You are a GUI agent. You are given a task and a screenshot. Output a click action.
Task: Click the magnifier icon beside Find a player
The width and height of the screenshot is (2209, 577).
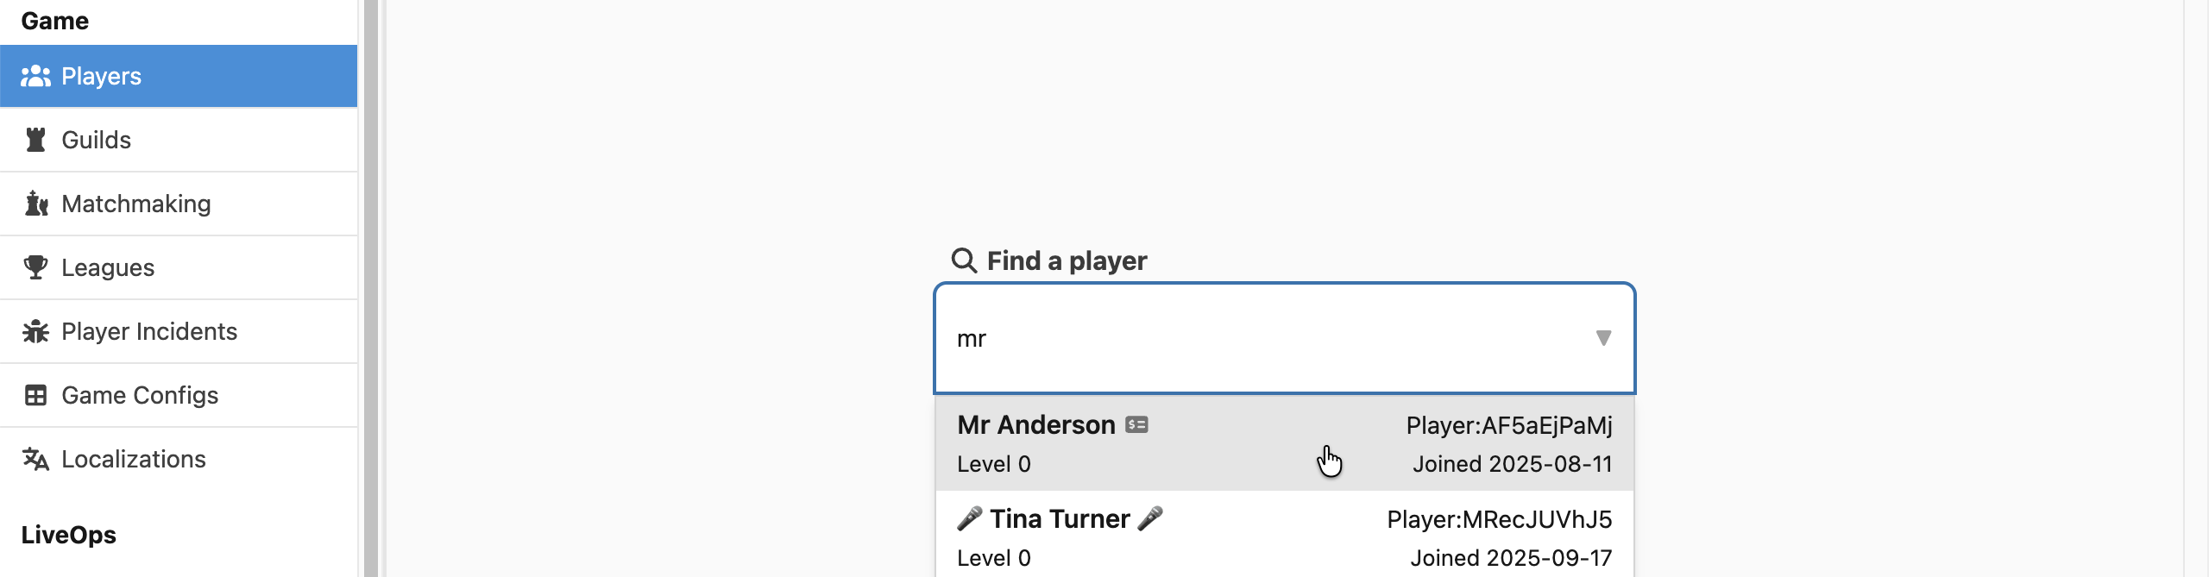pyautogui.click(x=964, y=260)
